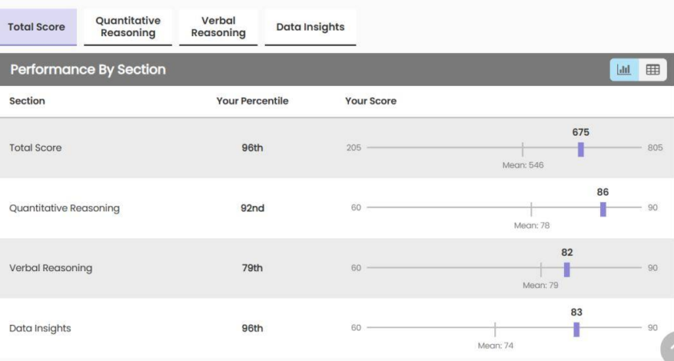Click the 86 quantitative score marker
This screenshot has height=361, width=674.
603,209
